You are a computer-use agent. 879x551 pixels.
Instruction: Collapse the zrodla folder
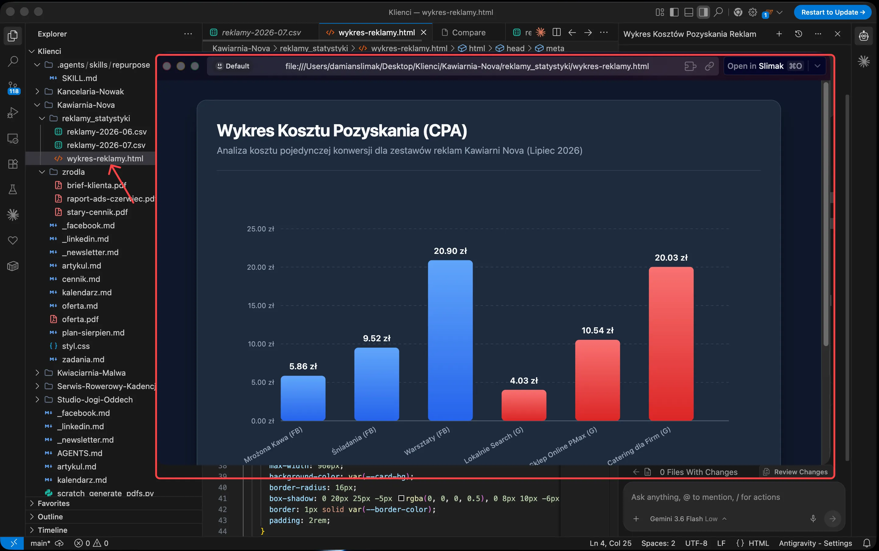tap(42, 172)
